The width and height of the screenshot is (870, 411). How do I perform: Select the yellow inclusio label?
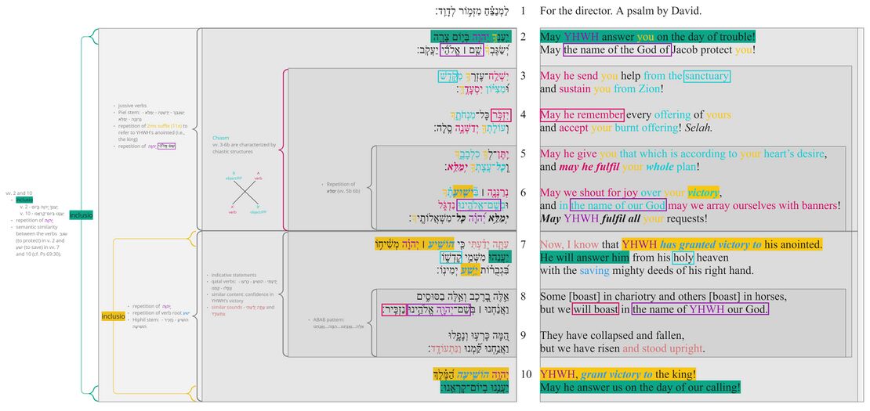113,315
